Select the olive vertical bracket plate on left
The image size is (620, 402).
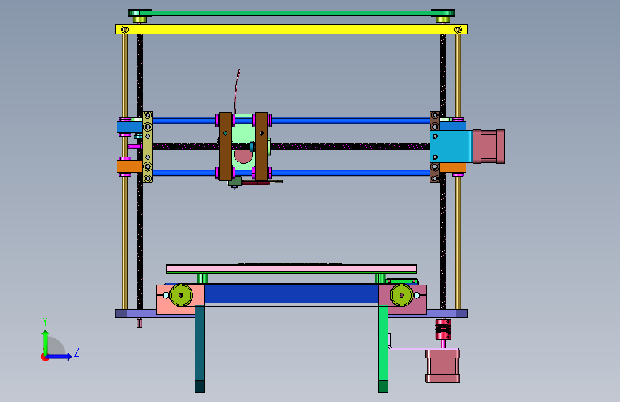[147, 147]
